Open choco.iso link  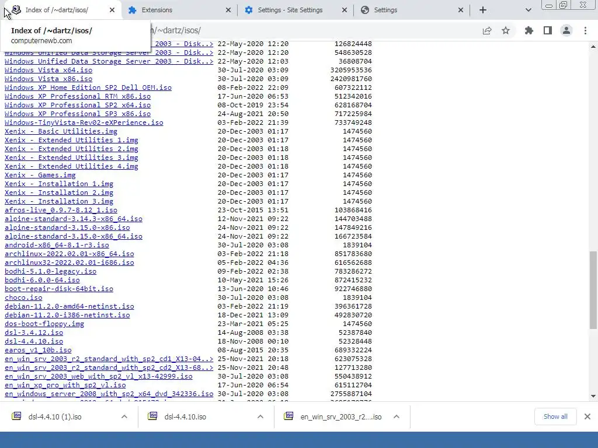(x=23, y=298)
